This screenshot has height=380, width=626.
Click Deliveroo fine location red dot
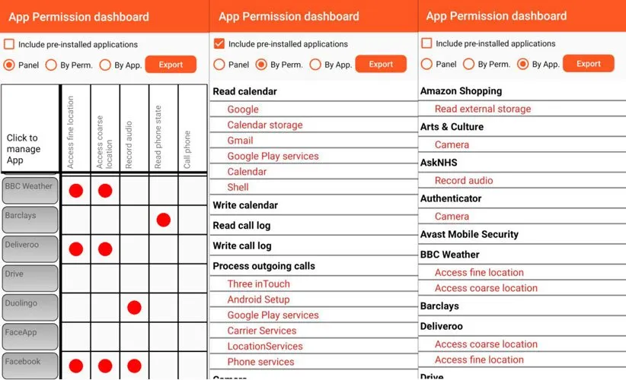click(75, 249)
